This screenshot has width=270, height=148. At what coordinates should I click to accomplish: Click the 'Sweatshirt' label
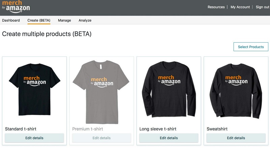pyautogui.click(x=217, y=129)
